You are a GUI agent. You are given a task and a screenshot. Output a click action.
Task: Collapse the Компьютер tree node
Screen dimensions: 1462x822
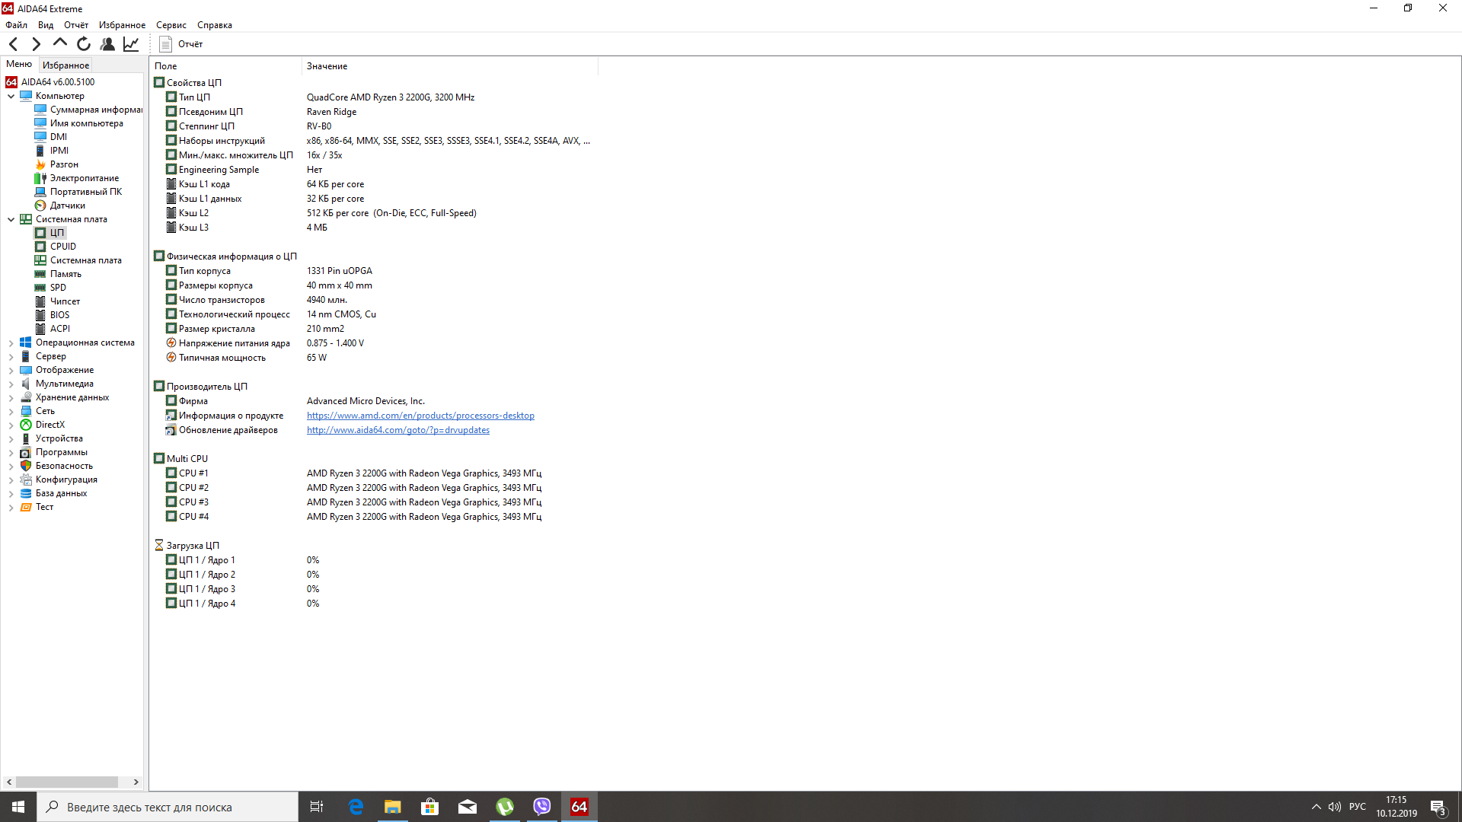point(11,96)
